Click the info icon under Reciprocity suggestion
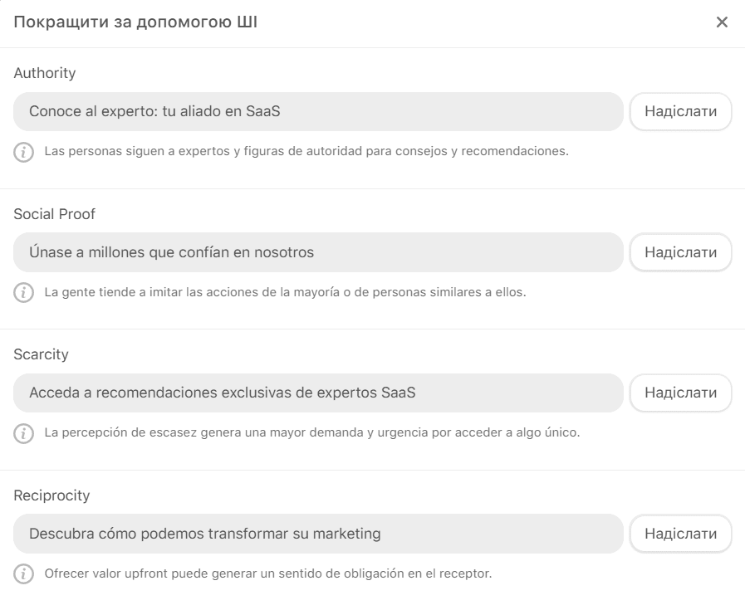The height and width of the screenshot is (610, 745). coord(22,574)
